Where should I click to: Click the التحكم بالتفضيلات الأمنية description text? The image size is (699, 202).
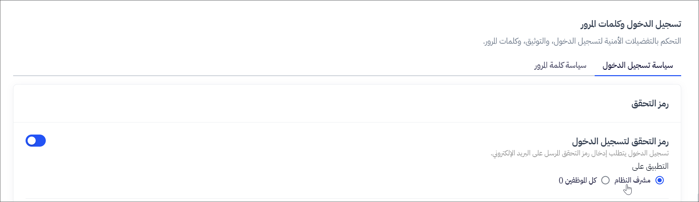pos(582,41)
